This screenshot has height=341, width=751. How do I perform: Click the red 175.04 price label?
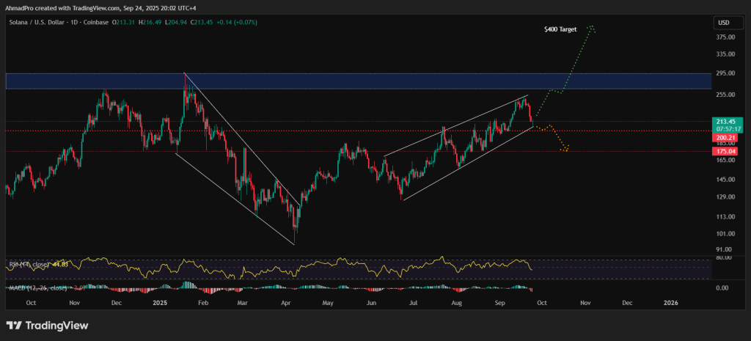[x=727, y=151]
